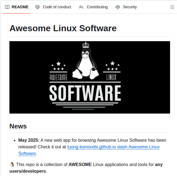Viewport: 177px width, 176px height.
Task: Click the Contributing people icon
Action: coord(81,7)
